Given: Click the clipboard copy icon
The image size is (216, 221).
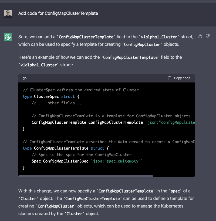Looking at the screenshot, I should tap(169, 78).
